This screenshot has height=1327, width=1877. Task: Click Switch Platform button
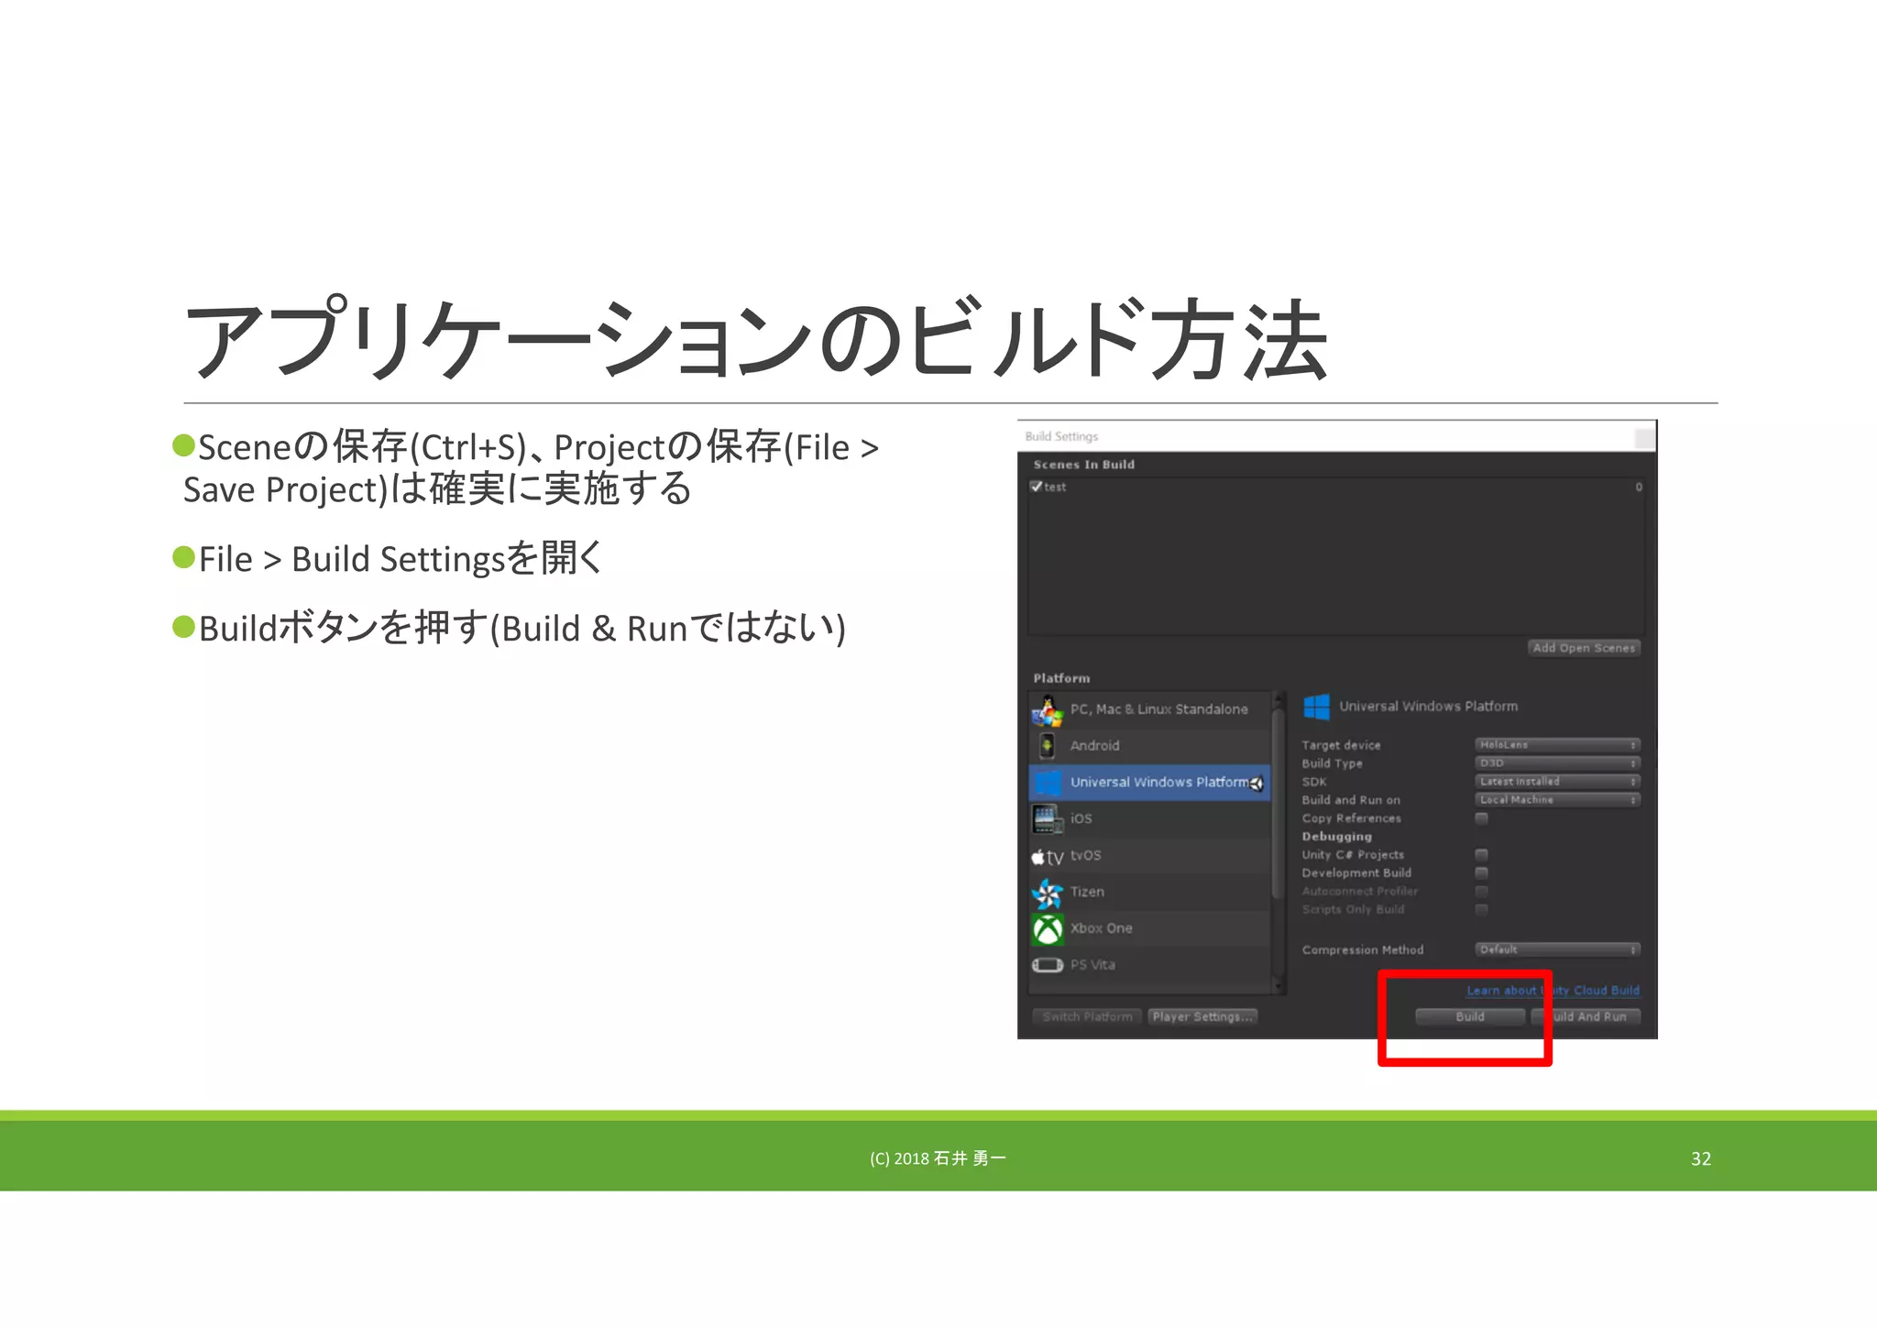coord(1087,1017)
